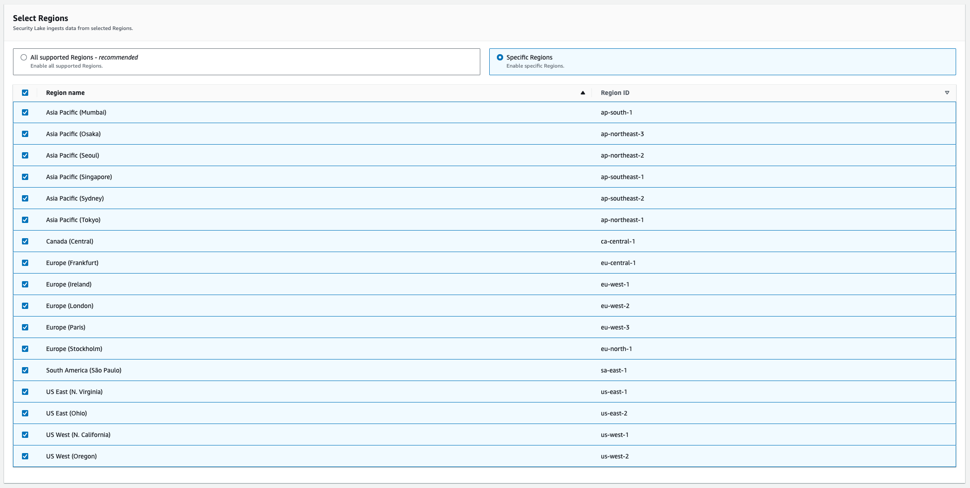
Task: Click the eu-west-1 region ID
Action: coord(615,284)
